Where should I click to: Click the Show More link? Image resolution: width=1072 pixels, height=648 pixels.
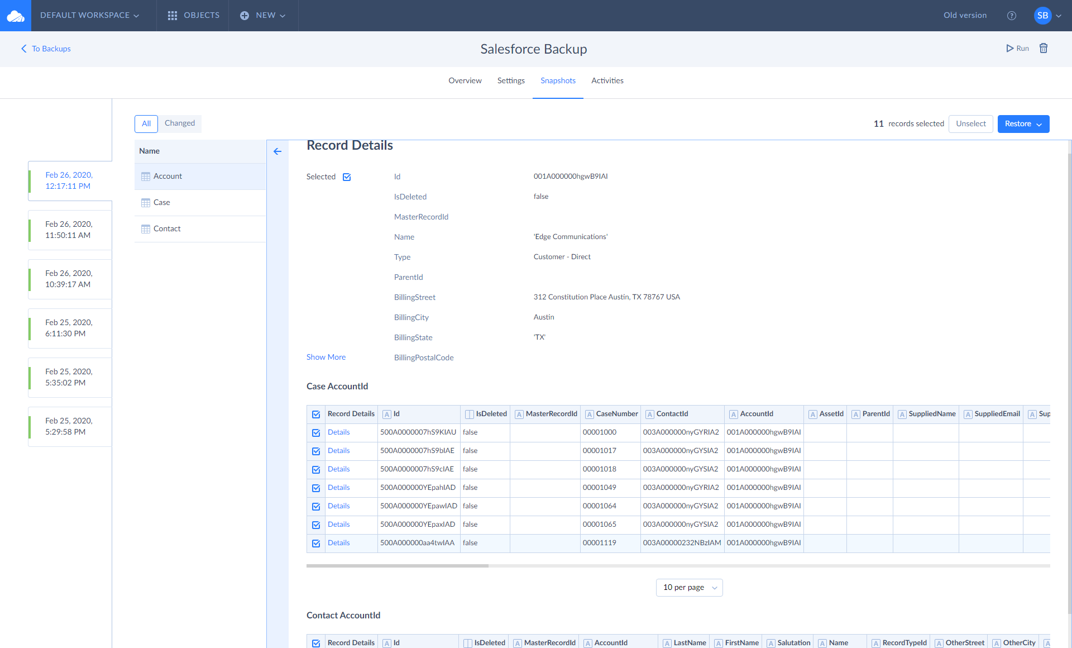pyautogui.click(x=326, y=358)
